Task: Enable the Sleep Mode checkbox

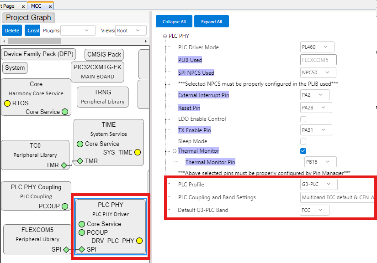Action: 303,141
